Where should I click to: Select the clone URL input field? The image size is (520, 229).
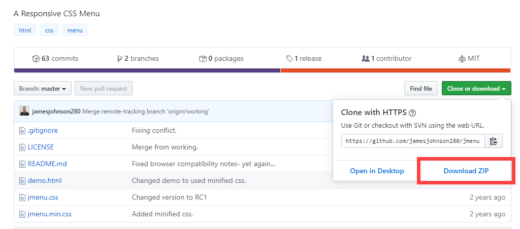pyautogui.click(x=413, y=141)
